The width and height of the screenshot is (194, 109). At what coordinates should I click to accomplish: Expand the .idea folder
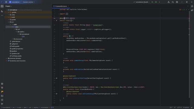pyautogui.click(x=8, y=15)
